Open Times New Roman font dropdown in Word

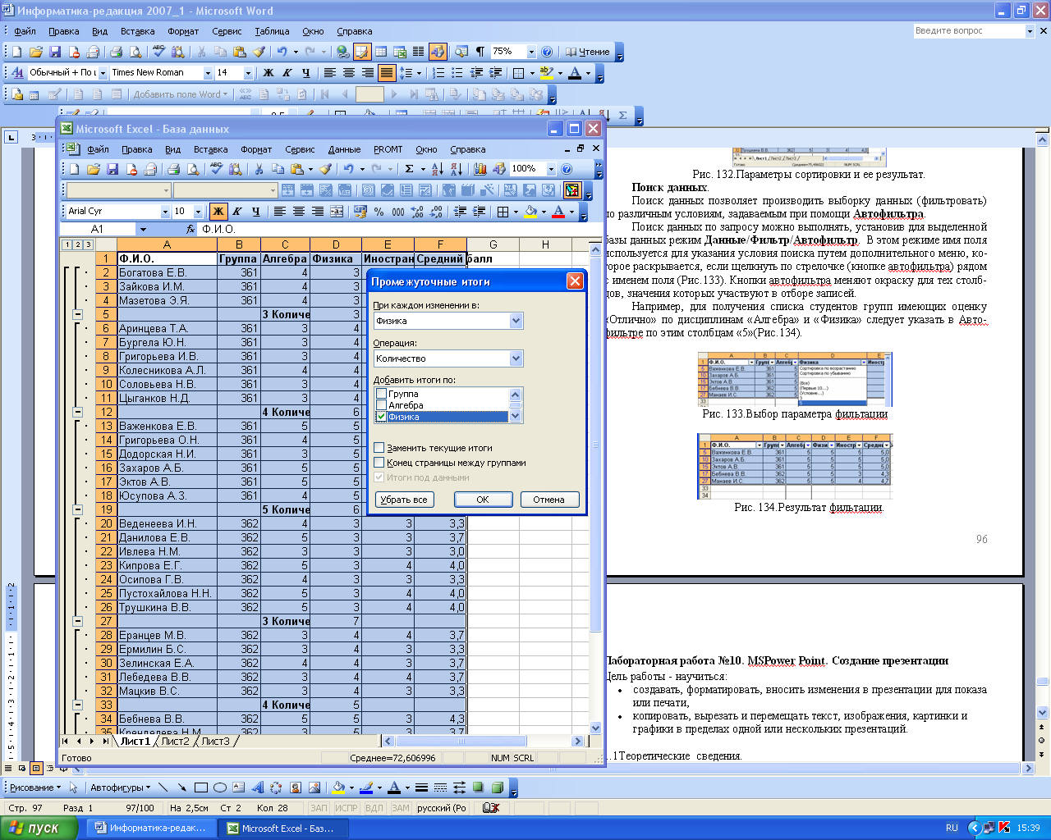tap(207, 73)
